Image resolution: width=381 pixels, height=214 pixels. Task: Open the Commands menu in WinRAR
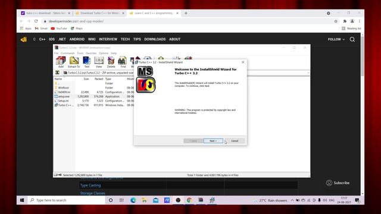point(67,53)
